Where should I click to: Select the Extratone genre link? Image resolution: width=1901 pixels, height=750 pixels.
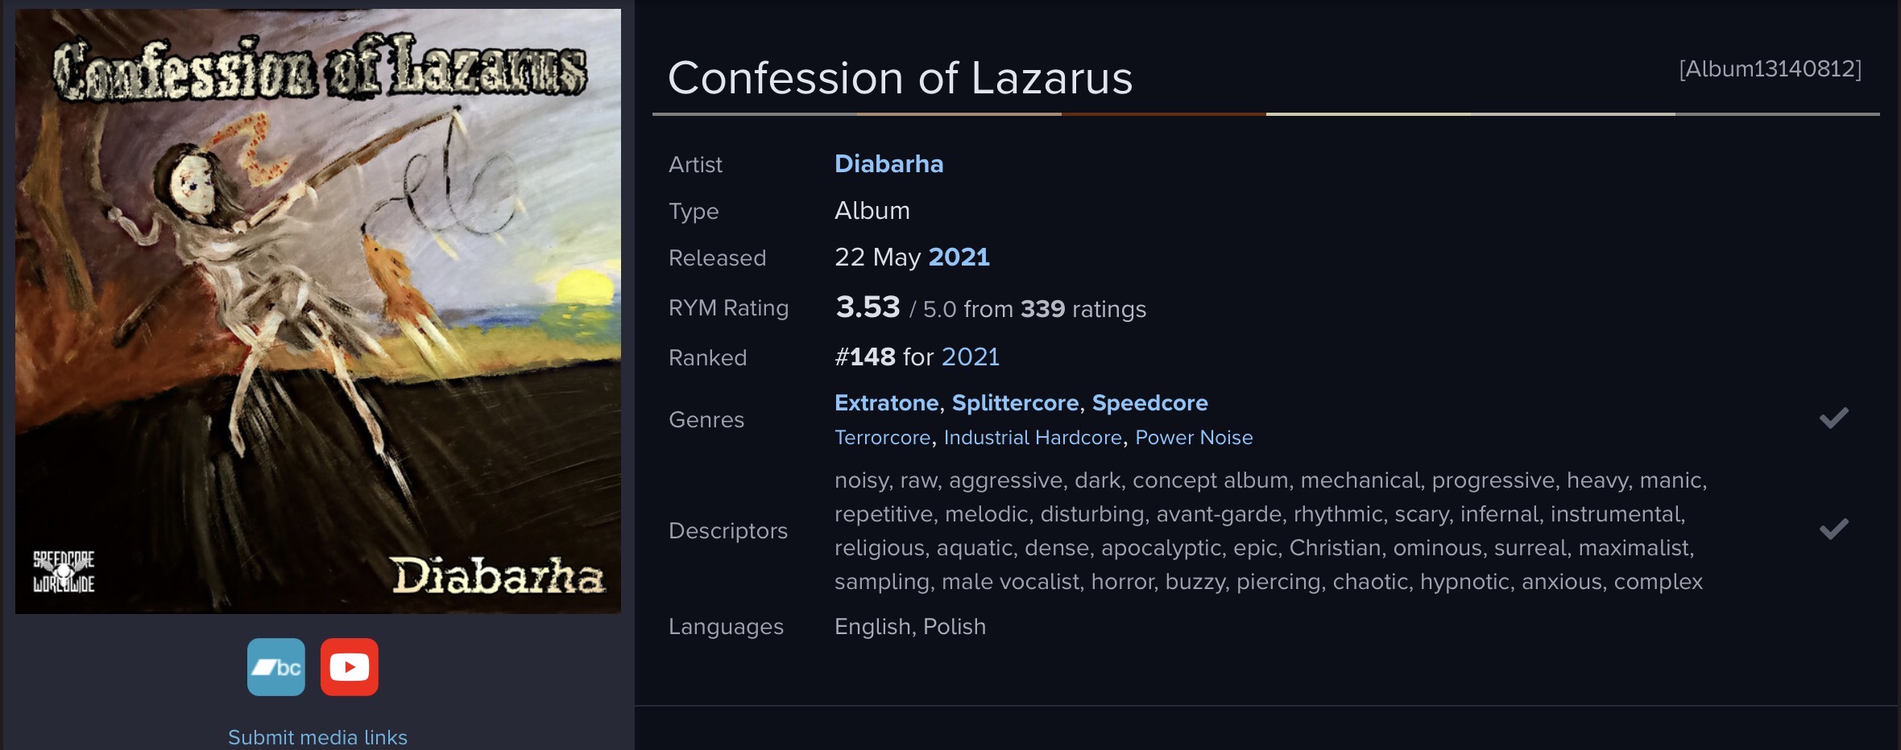click(886, 403)
